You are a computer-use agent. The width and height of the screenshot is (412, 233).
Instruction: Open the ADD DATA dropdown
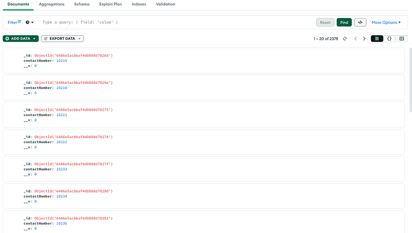tap(21, 38)
